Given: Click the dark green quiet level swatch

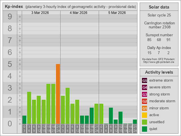Looking at the screenshot, I should pos(145,129).
